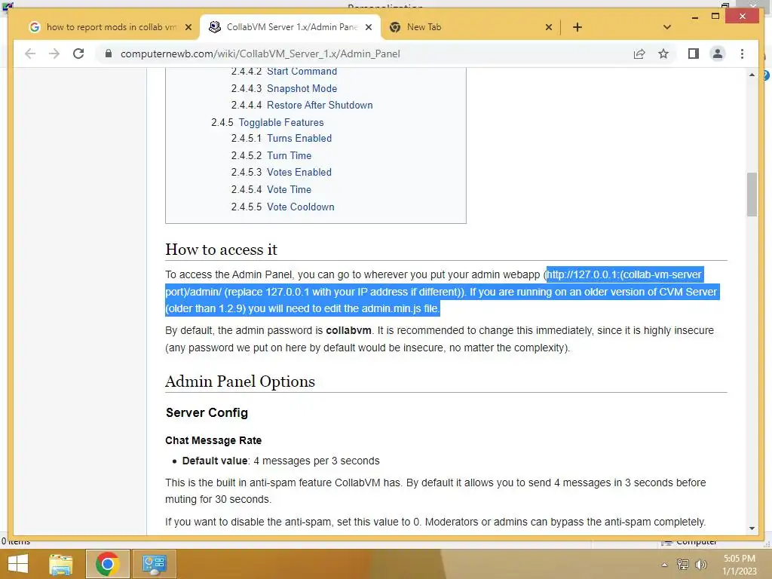Bookmark this page with the star

click(663, 54)
